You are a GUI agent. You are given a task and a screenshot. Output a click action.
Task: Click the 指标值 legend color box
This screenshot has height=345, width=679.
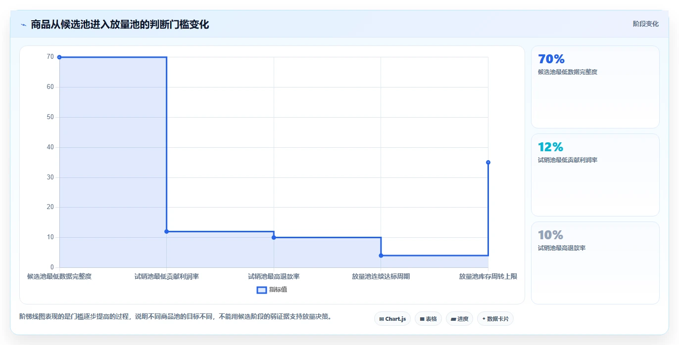[262, 290]
